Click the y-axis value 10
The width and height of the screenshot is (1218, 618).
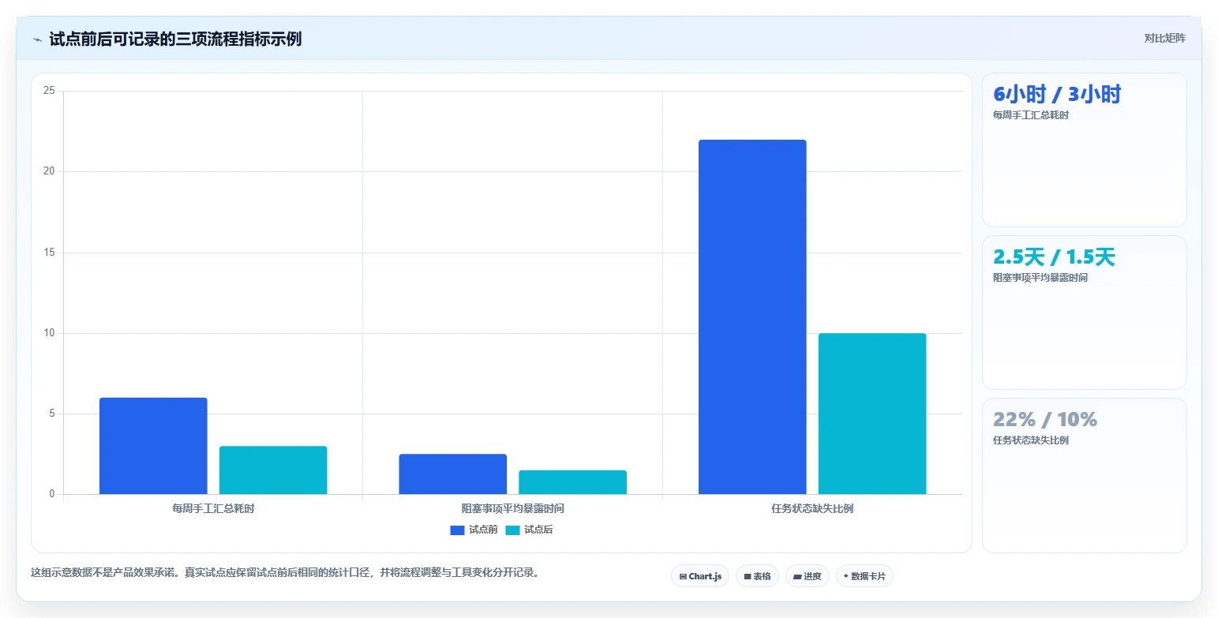(x=49, y=333)
